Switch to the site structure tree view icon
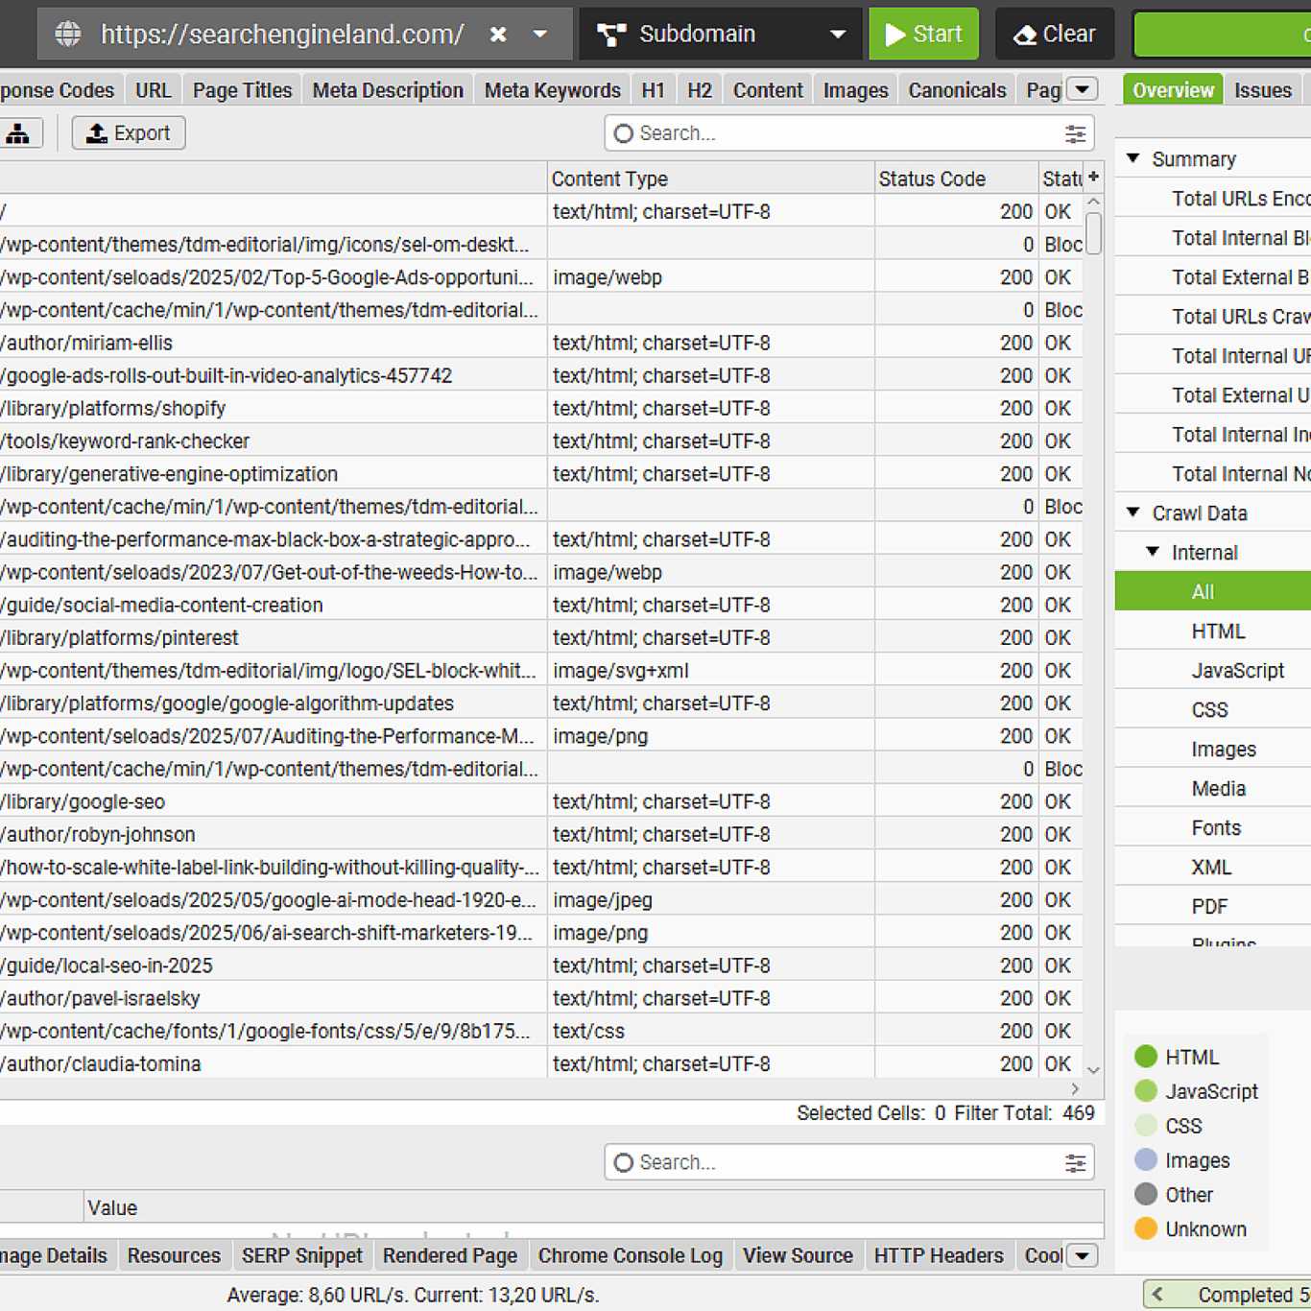The width and height of the screenshot is (1311, 1311). tap(18, 133)
